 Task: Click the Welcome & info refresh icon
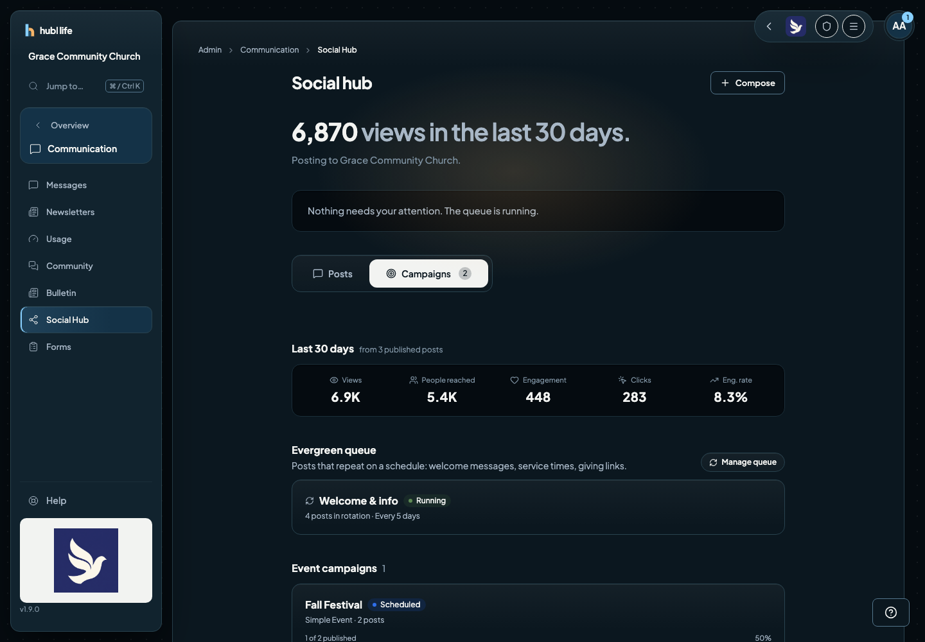pyautogui.click(x=310, y=501)
